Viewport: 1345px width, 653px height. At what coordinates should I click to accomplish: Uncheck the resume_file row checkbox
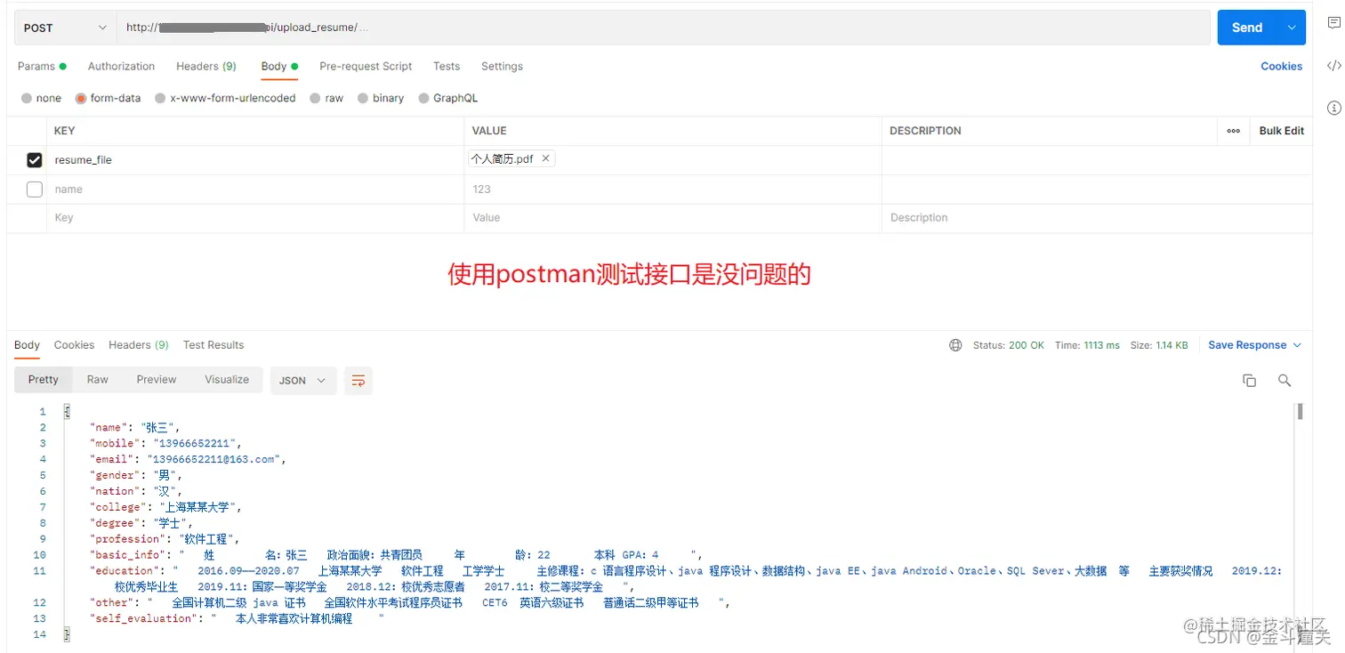click(35, 160)
